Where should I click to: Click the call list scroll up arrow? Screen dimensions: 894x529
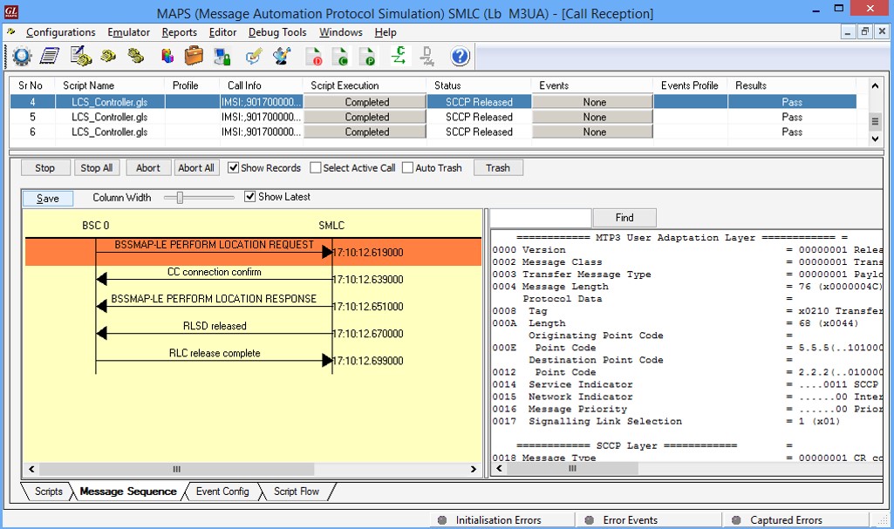coord(875,85)
